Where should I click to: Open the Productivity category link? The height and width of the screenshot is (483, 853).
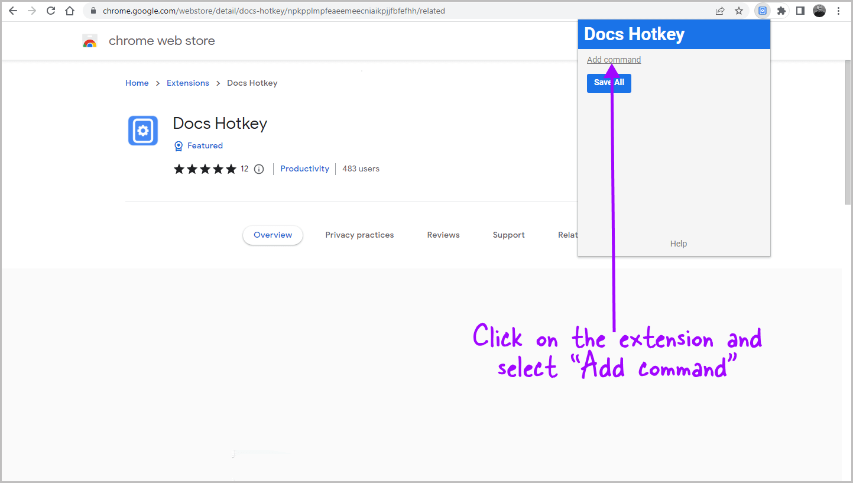pyautogui.click(x=304, y=168)
